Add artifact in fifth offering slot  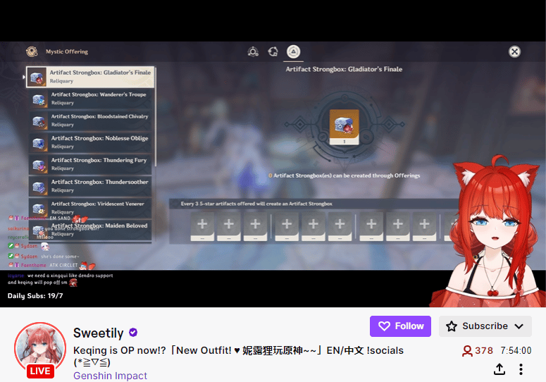(314, 226)
